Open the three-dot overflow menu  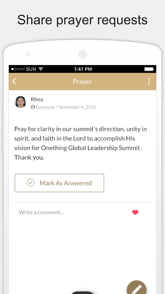click(149, 82)
